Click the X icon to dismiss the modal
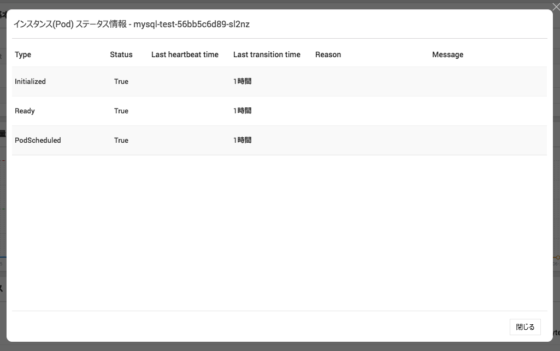The image size is (560, 351). pos(556,7)
